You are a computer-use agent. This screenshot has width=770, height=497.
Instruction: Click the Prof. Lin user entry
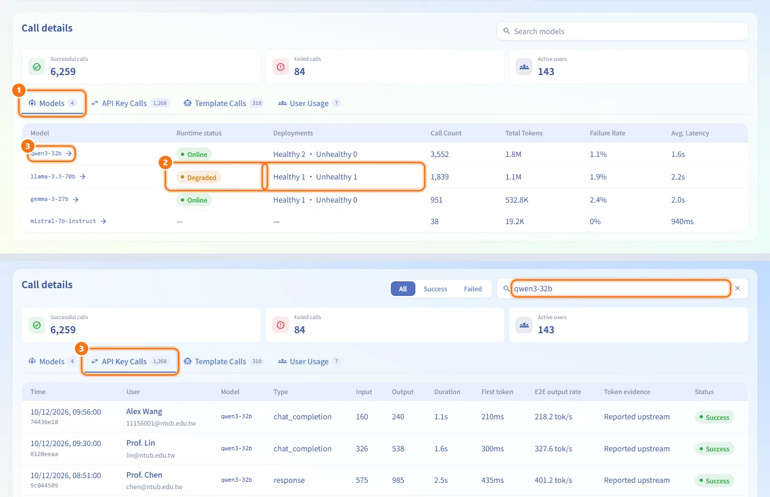tap(141, 443)
